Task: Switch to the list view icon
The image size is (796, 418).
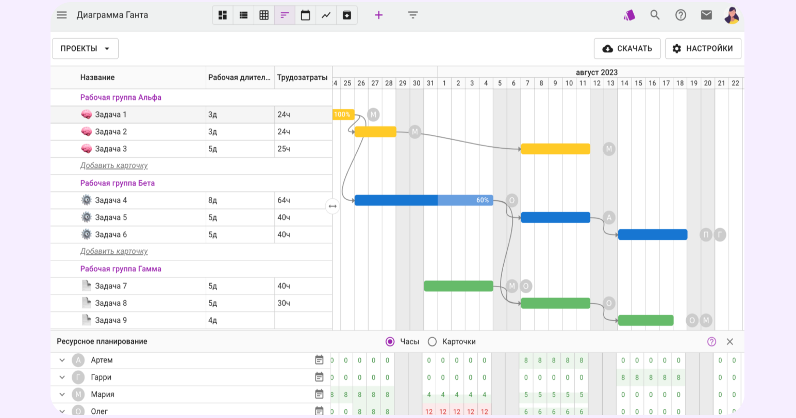Action: tap(243, 15)
